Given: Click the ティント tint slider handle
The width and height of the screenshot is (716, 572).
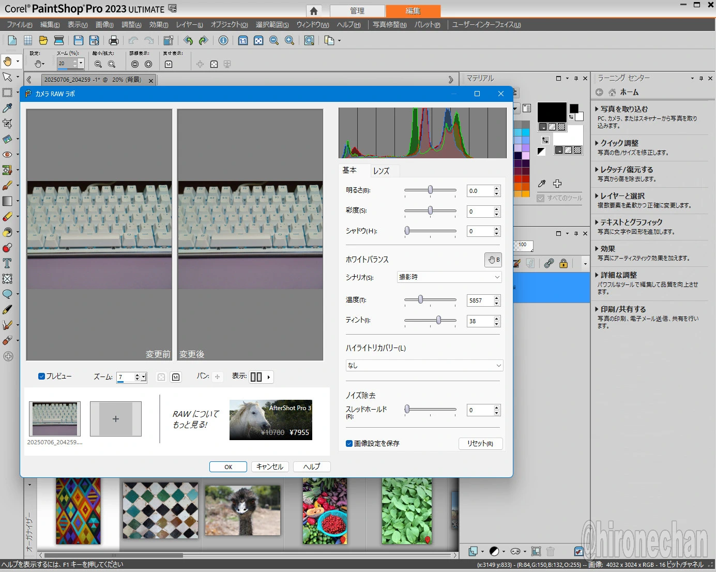Looking at the screenshot, I should click(x=438, y=320).
